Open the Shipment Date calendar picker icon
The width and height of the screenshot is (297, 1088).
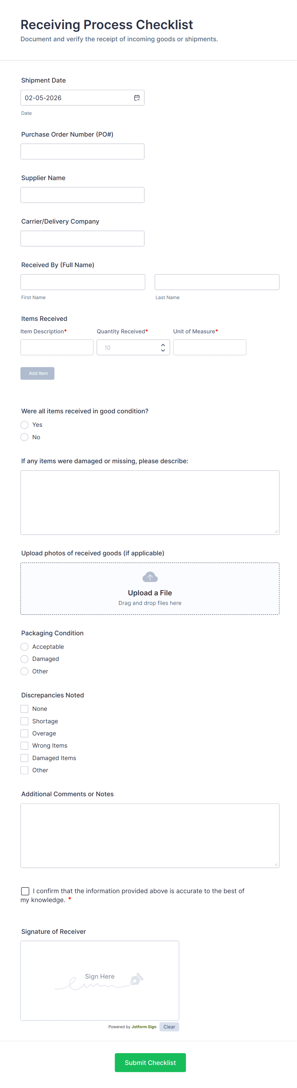tap(137, 98)
